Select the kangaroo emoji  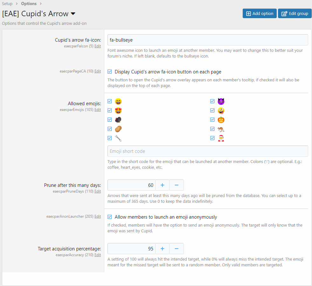pyautogui.click(x=221, y=129)
